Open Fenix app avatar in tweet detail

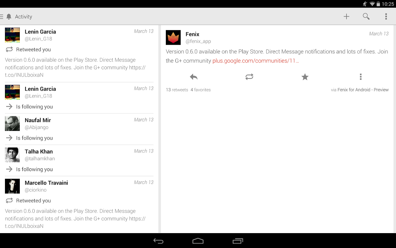pos(173,37)
